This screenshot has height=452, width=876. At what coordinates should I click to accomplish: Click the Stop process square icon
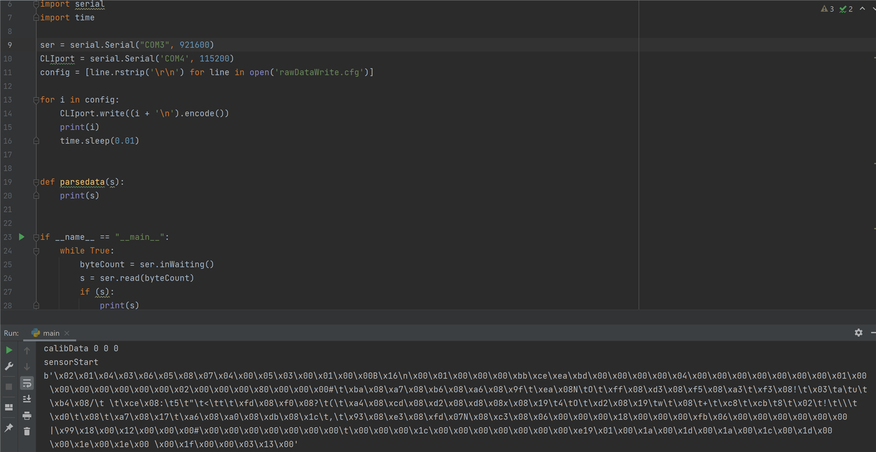[x=9, y=386]
